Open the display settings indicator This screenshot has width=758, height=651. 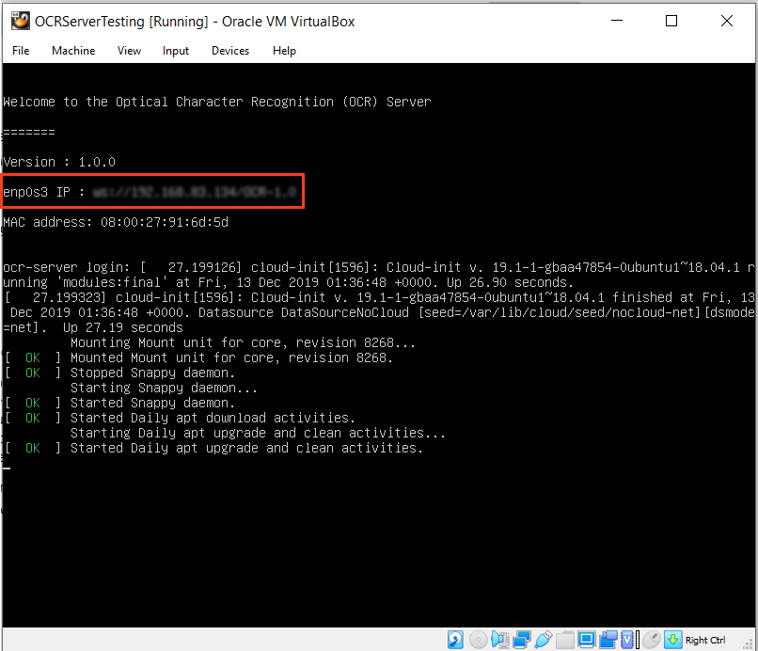pyautogui.click(x=587, y=640)
